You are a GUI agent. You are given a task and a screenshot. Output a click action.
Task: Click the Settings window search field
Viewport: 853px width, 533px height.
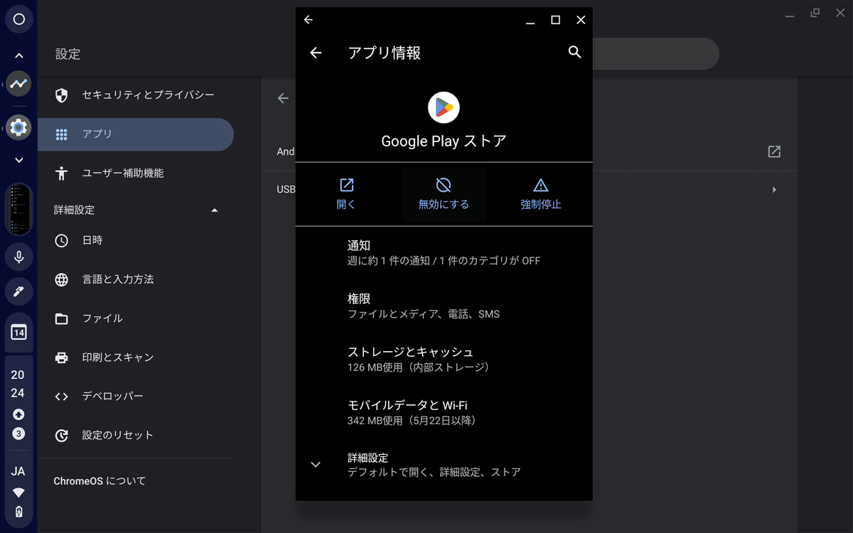pyautogui.click(x=655, y=54)
